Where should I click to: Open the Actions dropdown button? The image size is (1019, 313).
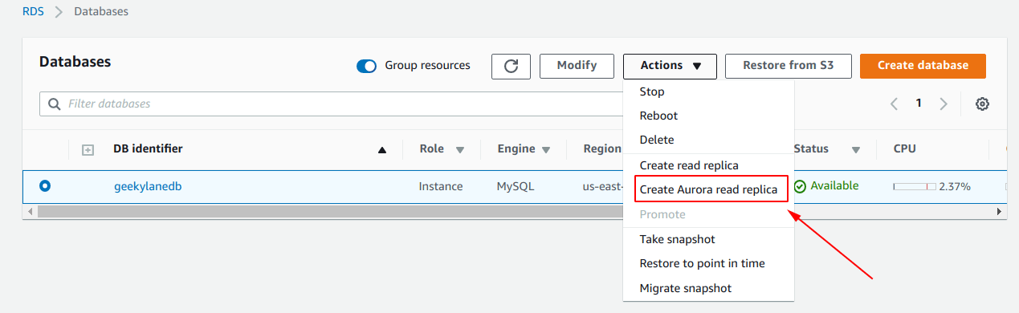670,66
